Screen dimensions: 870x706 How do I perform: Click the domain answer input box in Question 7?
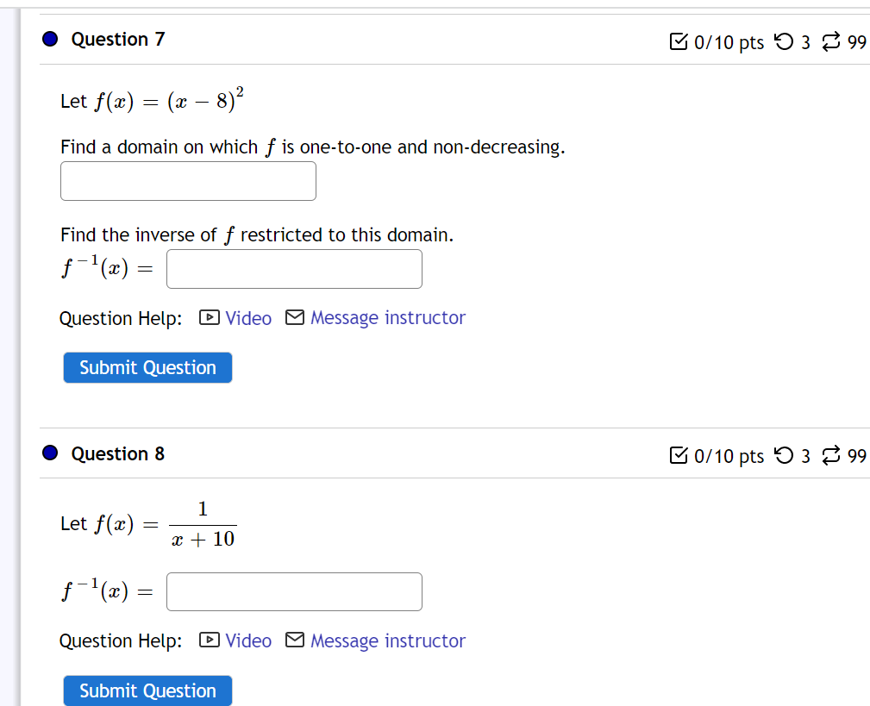pyautogui.click(x=187, y=181)
